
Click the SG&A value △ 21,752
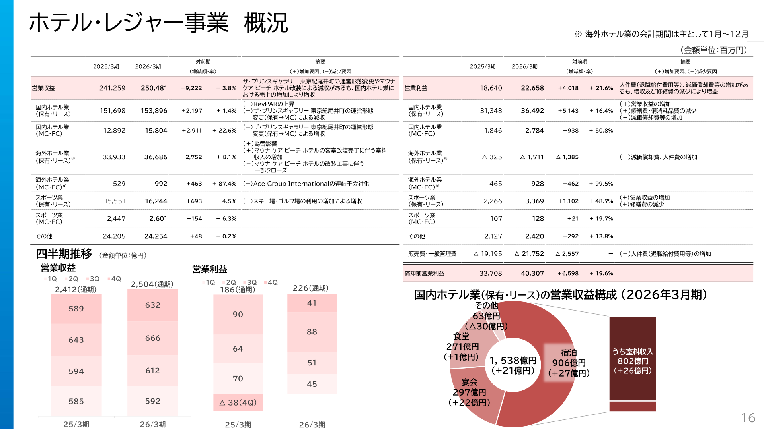point(529,253)
